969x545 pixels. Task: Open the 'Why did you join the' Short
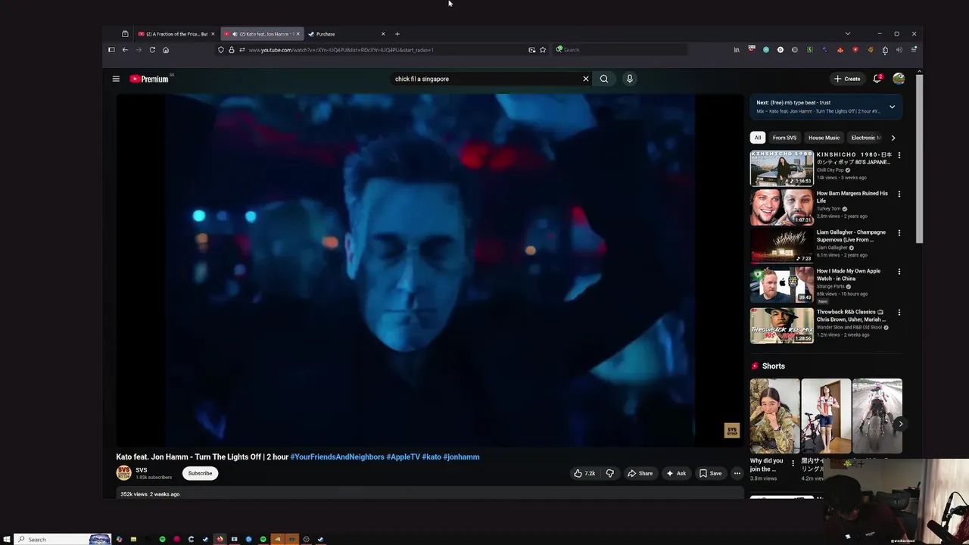pyautogui.click(x=774, y=417)
